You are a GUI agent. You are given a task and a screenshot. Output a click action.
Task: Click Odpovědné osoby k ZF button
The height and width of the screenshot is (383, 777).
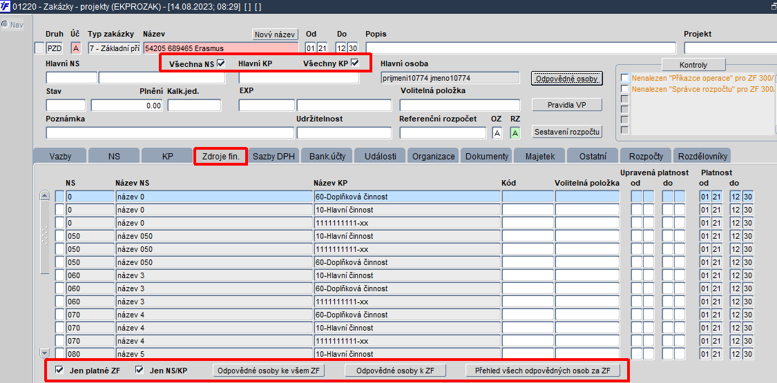[x=396, y=371]
